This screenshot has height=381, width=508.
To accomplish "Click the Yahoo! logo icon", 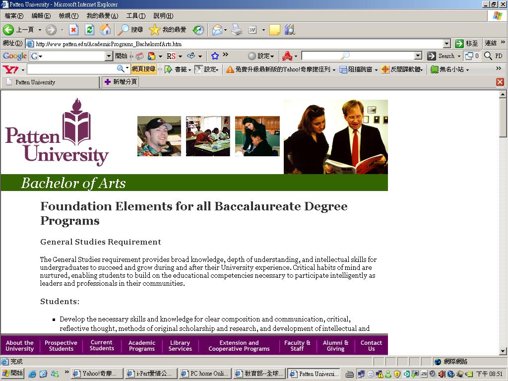I will pos(10,69).
